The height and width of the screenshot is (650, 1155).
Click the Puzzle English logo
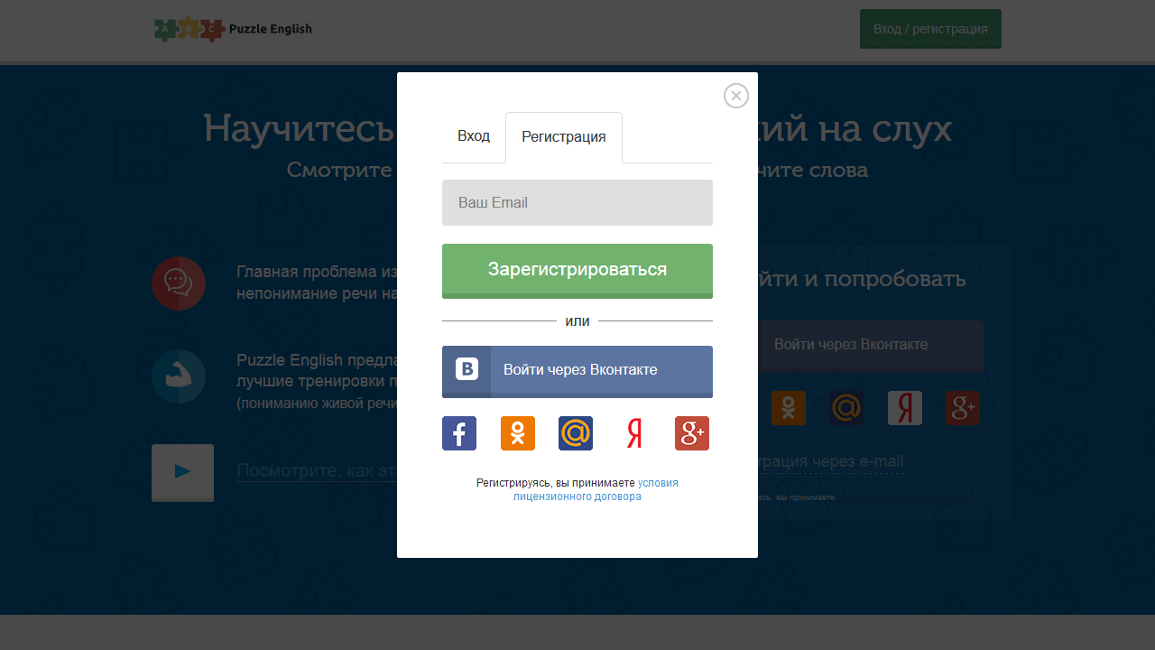[x=233, y=29]
